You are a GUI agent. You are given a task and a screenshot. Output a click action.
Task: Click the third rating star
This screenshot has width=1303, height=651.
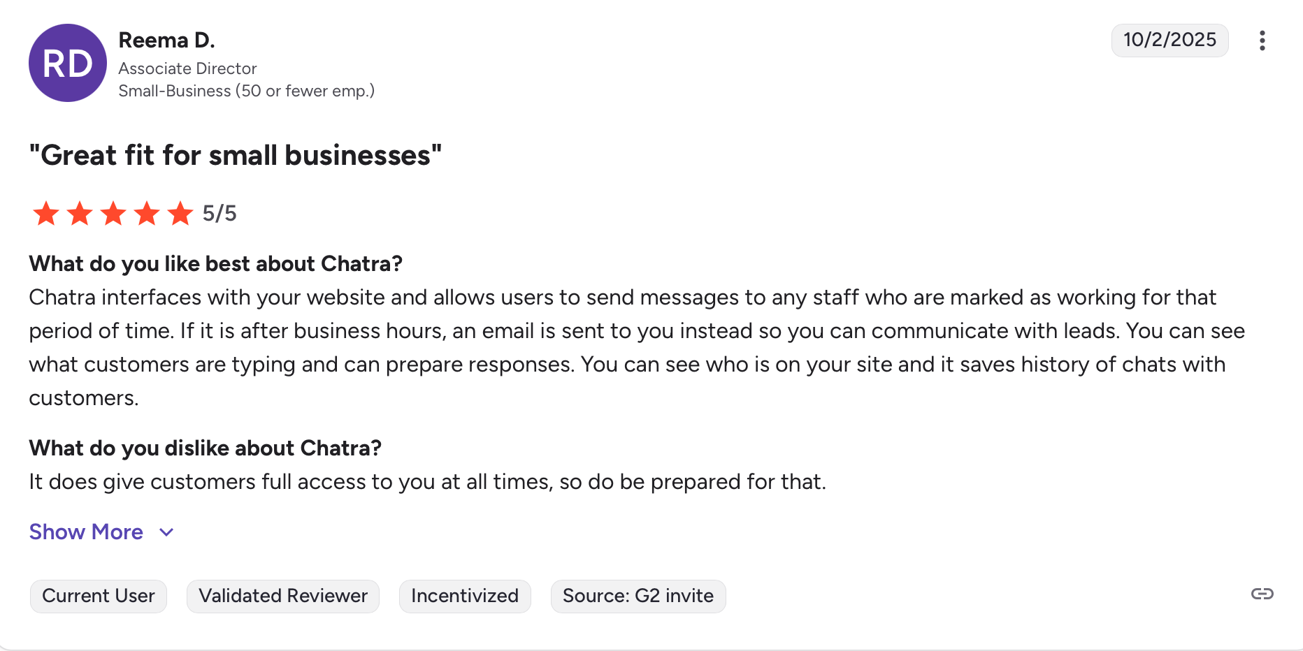pyautogui.click(x=113, y=213)
